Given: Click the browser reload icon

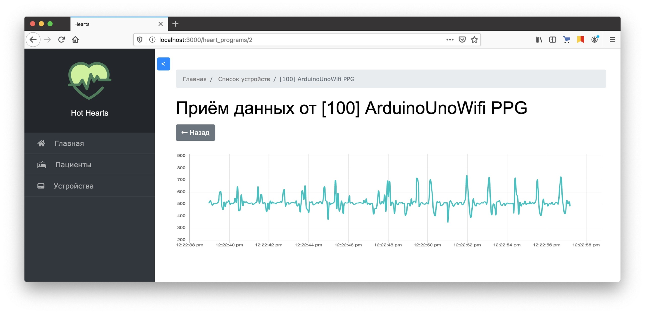Looking at the screenshot, I should [x=61, y=40].
